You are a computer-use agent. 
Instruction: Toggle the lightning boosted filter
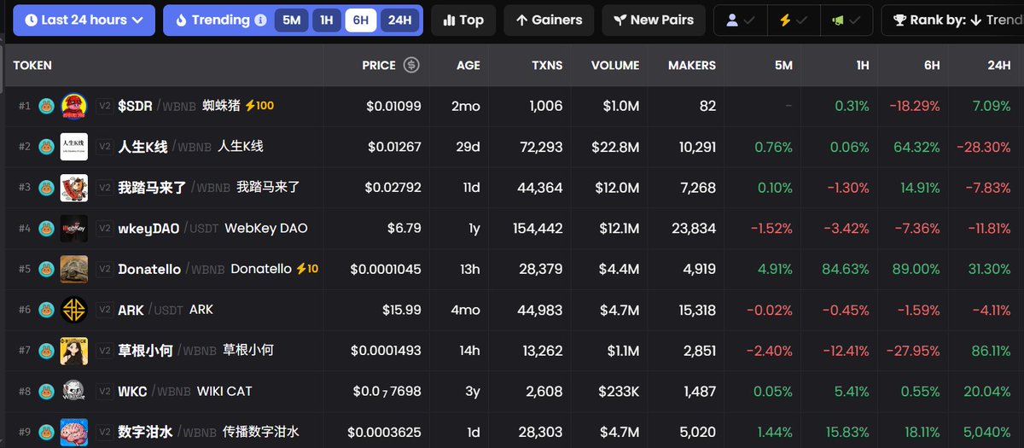[794, 20]
